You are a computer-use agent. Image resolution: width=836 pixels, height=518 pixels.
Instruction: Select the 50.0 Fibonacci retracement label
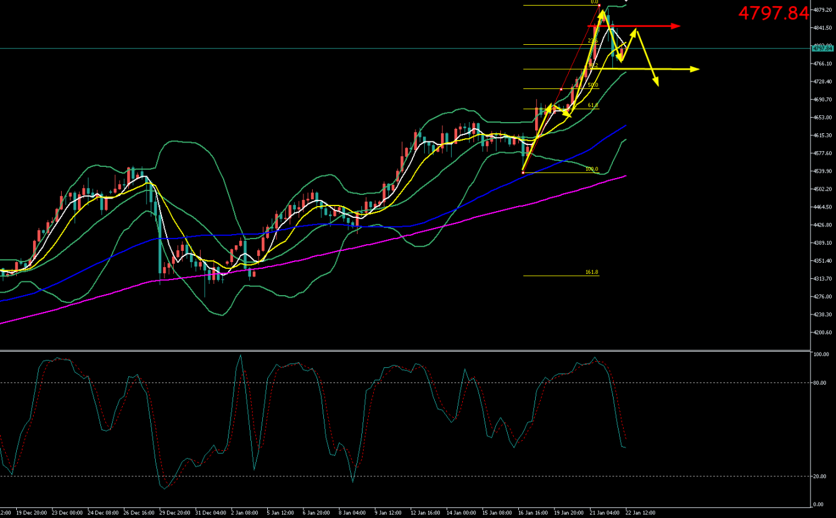(593, 85)
